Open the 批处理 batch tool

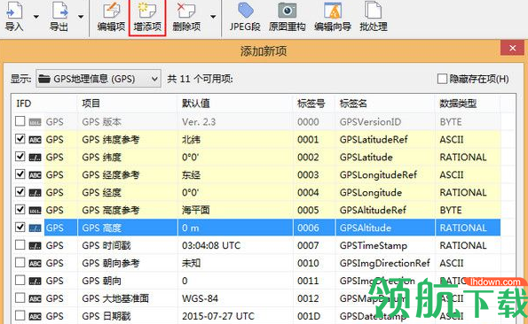[x=373, y=16]
